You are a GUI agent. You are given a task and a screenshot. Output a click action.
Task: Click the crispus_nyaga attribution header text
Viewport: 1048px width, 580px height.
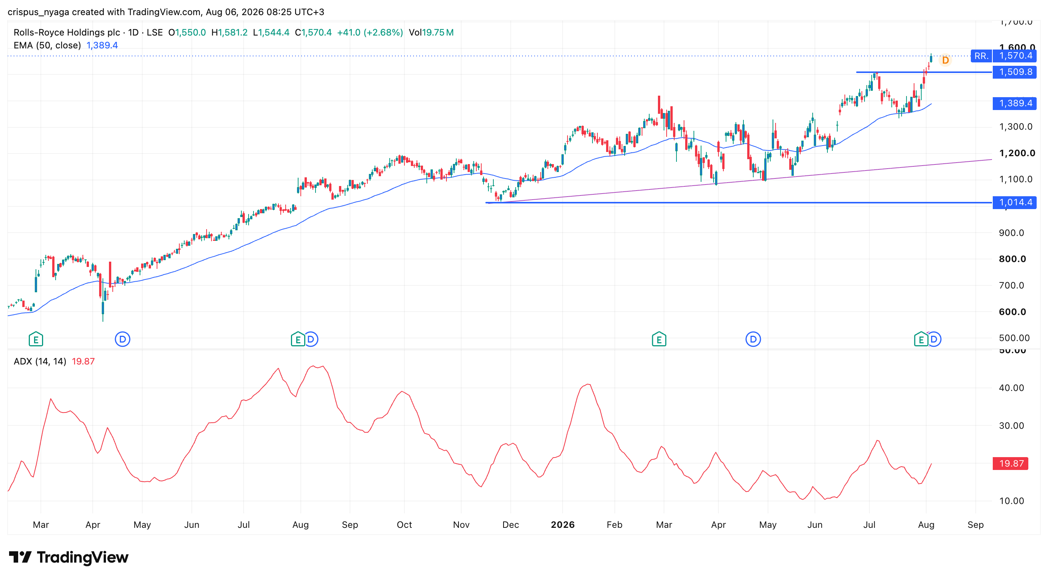pos(166,12)
